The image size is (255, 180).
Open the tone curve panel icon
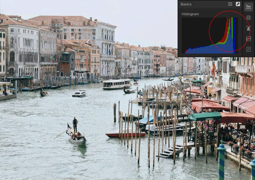(248, 39)
